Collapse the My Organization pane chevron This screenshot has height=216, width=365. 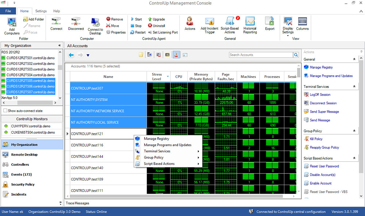coord(59,45)
